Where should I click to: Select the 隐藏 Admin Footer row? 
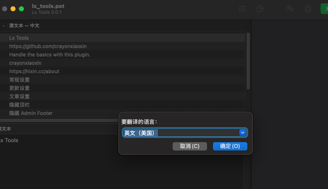pos(31,113)
